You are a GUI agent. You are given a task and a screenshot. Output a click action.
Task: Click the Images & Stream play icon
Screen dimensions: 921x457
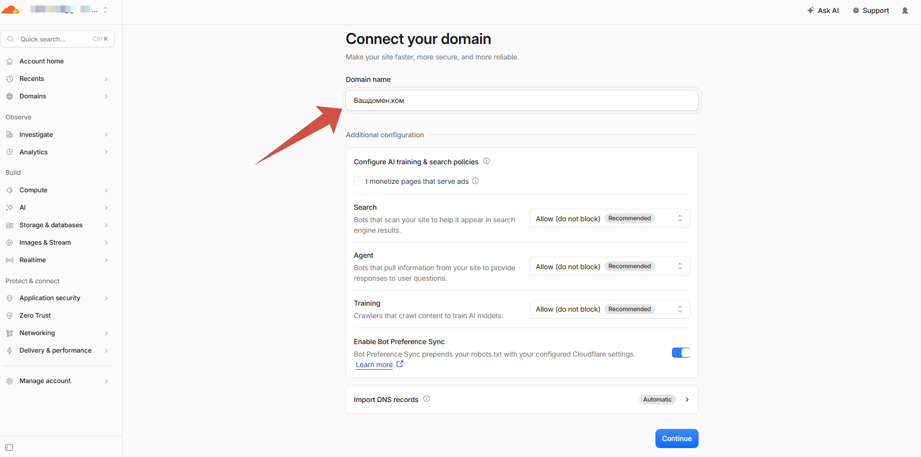click(x=9, y=243)
